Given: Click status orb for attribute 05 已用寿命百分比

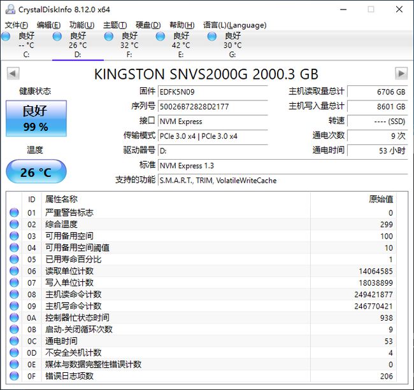Looking at the screenshot, I should [x=14, y=259].
